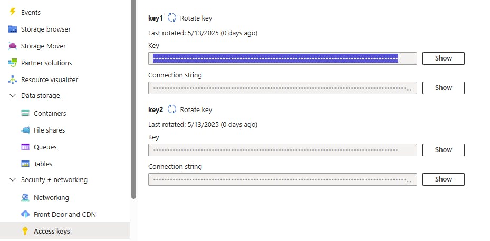
Task: Open the Queues icon
Action: [25, 147]
